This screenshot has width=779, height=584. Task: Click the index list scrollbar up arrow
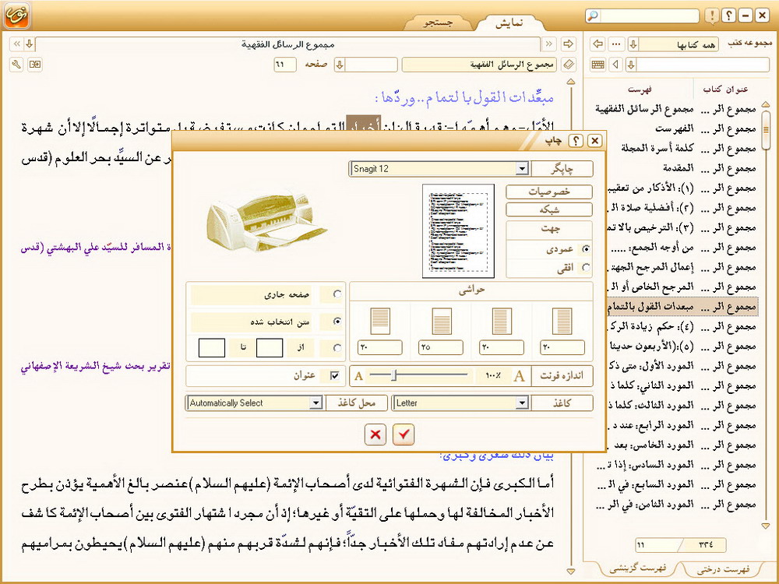766,104
